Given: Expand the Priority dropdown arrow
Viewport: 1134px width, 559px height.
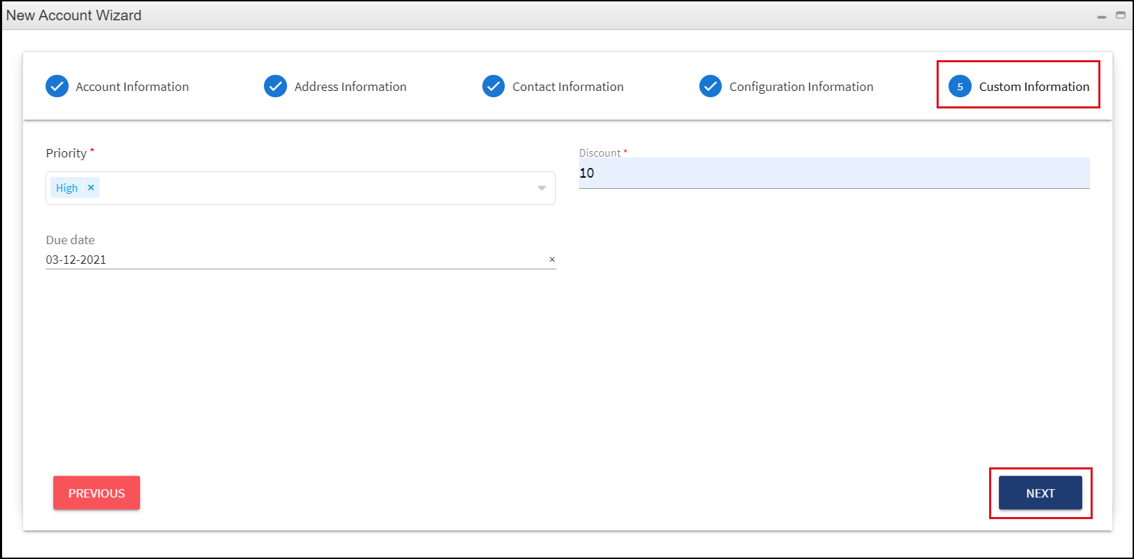Looking at the screenshot, I should [x=541, y=188].
